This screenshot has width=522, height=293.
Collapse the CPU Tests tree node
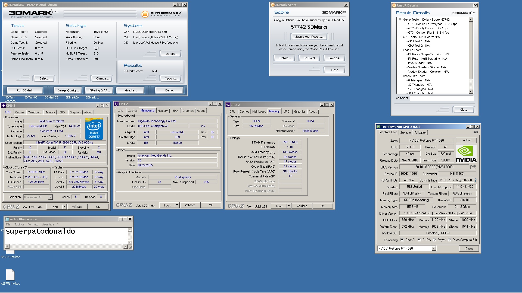(400, 37)
